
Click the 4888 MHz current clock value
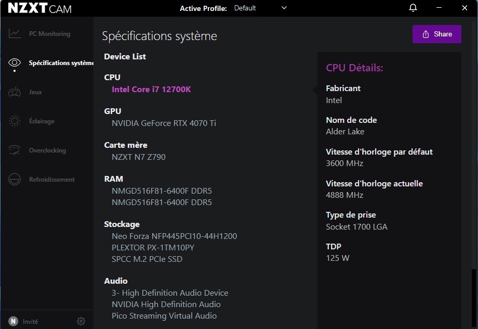tap(344, 195)
